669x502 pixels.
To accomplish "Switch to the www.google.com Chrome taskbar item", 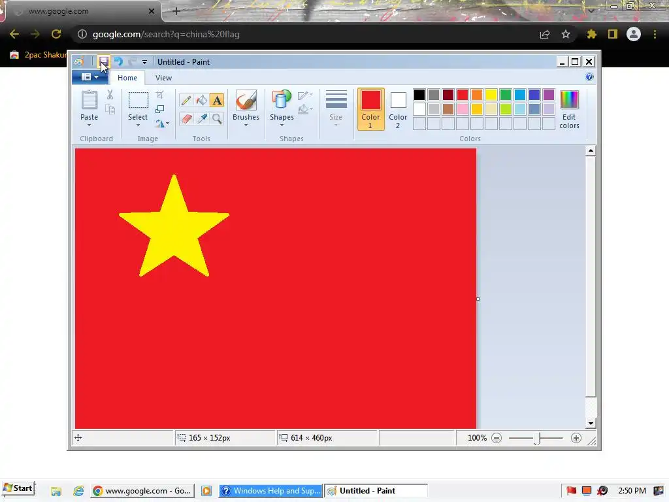I will [x=142, y=491].
